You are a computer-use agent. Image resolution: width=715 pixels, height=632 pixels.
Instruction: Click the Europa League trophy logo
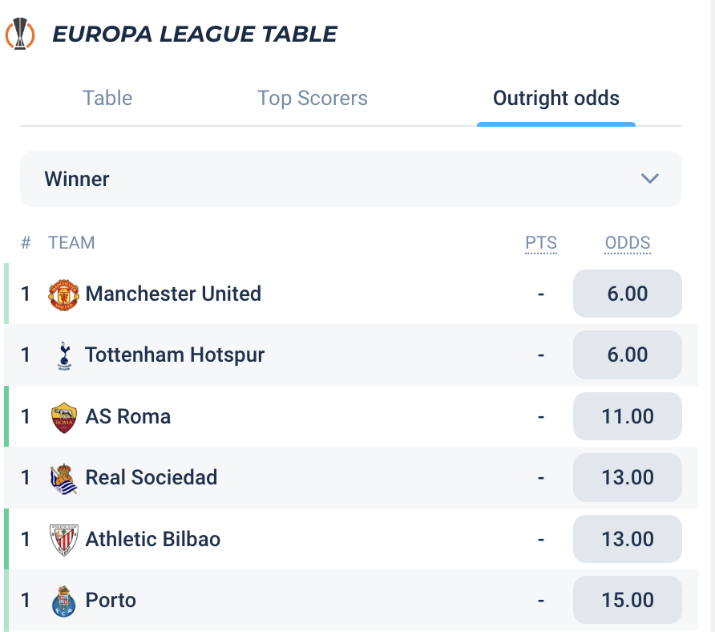coord(20,34)
